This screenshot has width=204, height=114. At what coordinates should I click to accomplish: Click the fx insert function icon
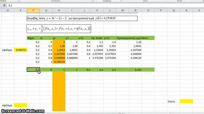point(4,5)
